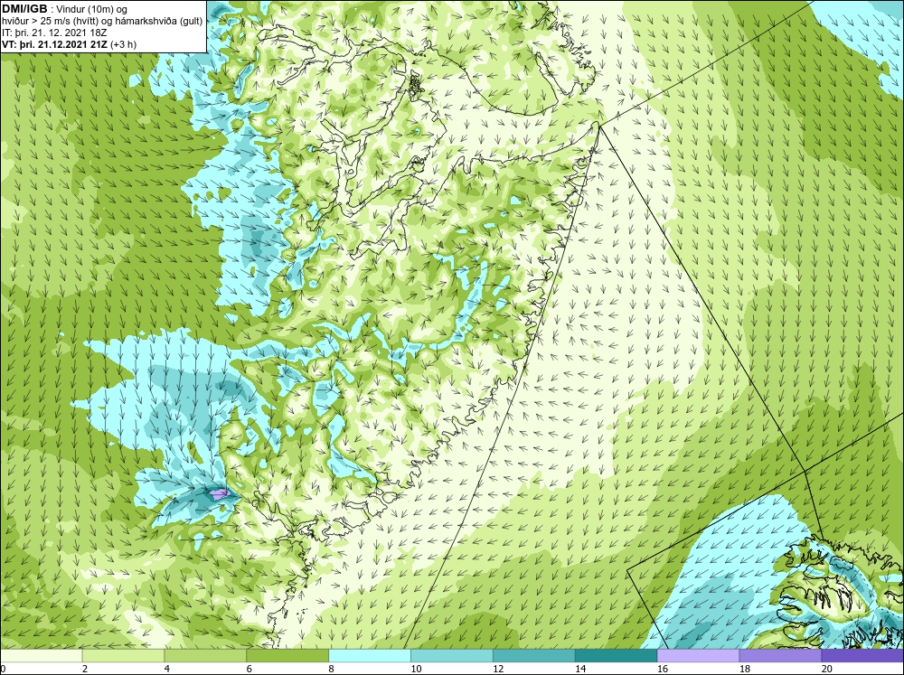The width and height of the screenshot is (904, 675).
Task: Click the '18' label on the color scale
Action: [745, 669]
